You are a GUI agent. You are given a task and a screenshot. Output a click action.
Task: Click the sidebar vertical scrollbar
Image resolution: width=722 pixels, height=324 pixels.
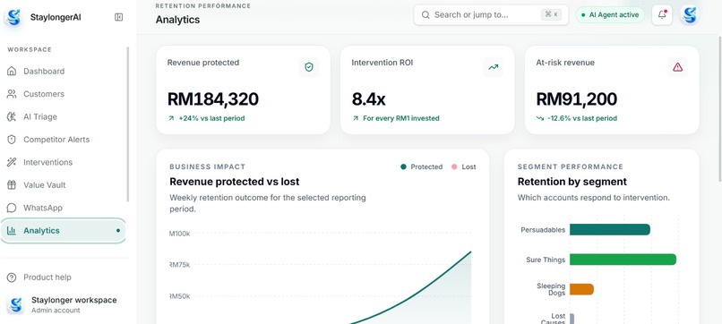127,124
